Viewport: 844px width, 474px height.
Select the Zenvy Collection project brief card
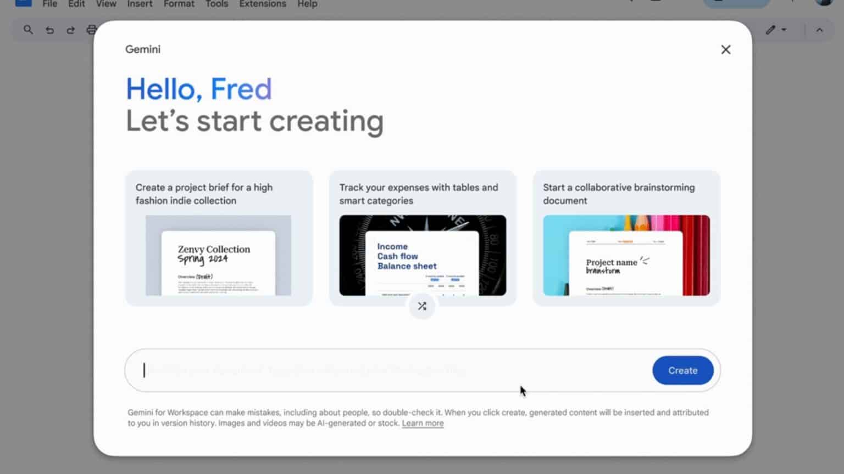point(219,238)
